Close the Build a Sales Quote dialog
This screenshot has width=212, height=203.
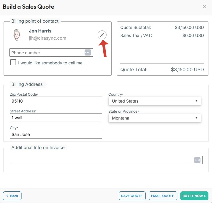(204, 7)
